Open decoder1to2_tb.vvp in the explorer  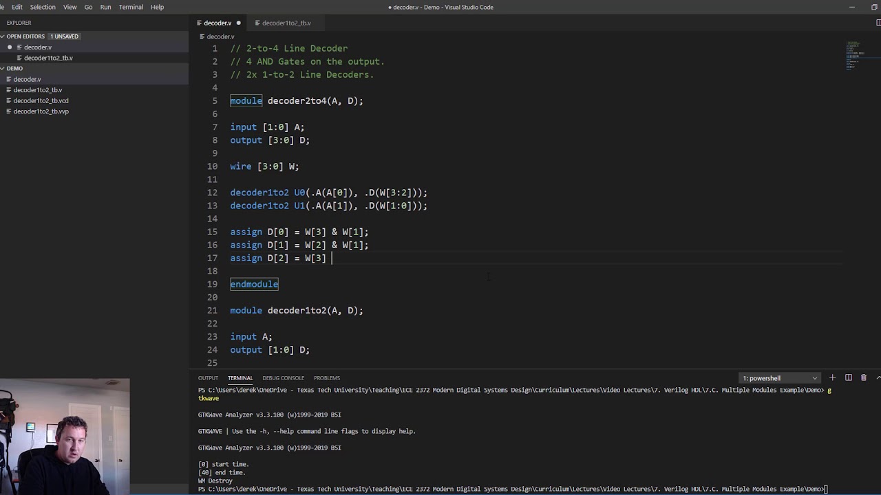[x=41, y=111]
